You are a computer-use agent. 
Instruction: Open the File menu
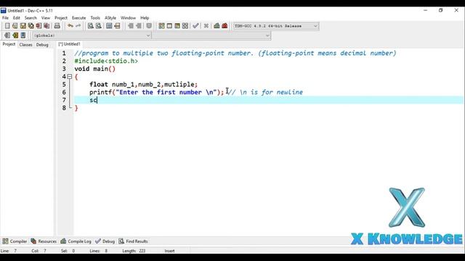[x=5, y=18]
